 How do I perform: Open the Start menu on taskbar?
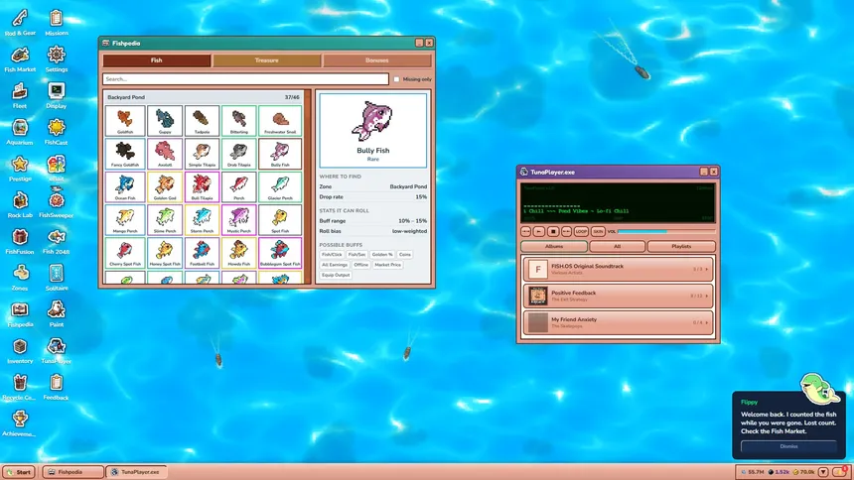(x=19, y=472)
